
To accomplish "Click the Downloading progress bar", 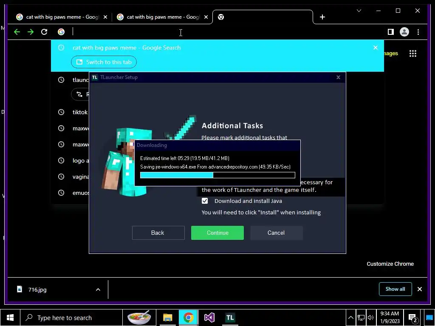I will point(217,175).
